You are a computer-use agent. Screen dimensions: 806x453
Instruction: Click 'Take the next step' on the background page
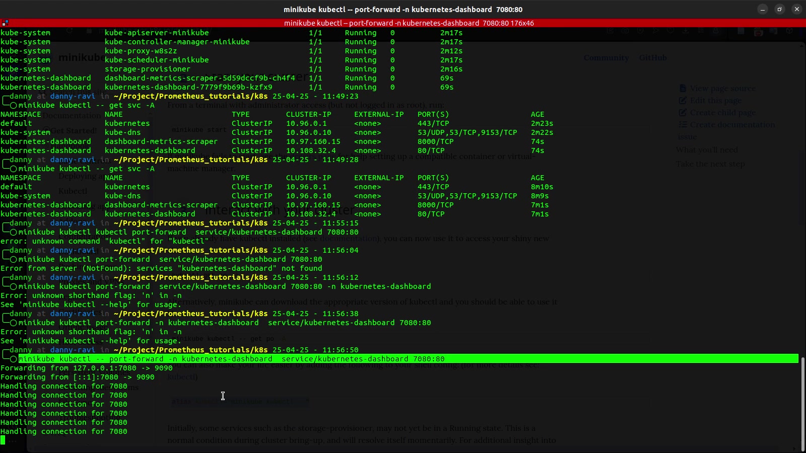point(710,164)
